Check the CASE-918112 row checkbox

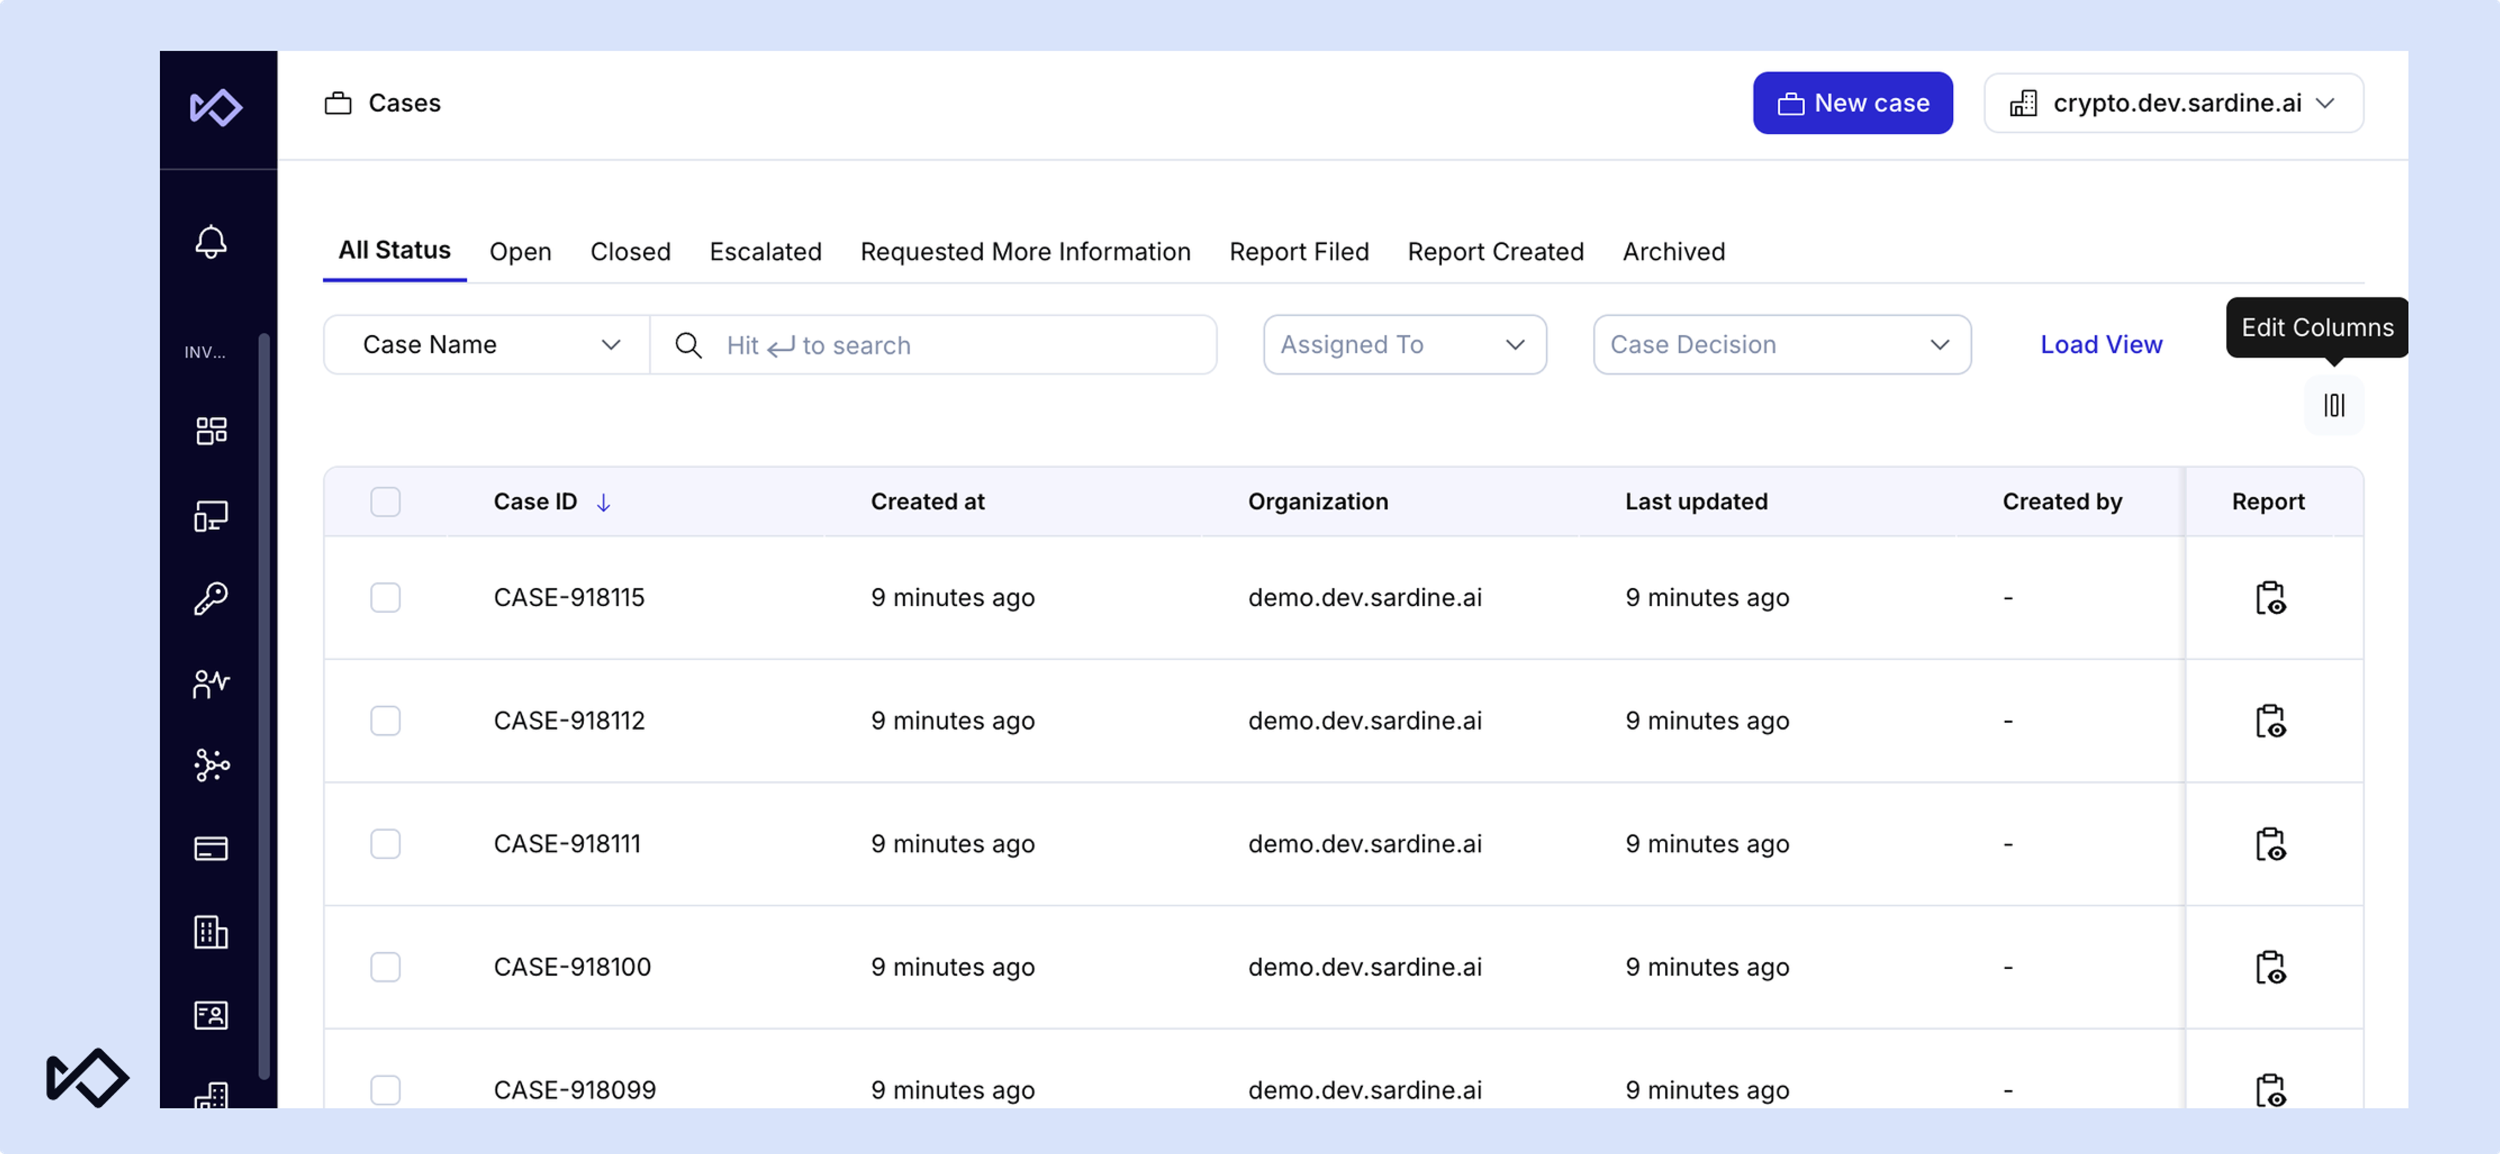coord(386,721)
